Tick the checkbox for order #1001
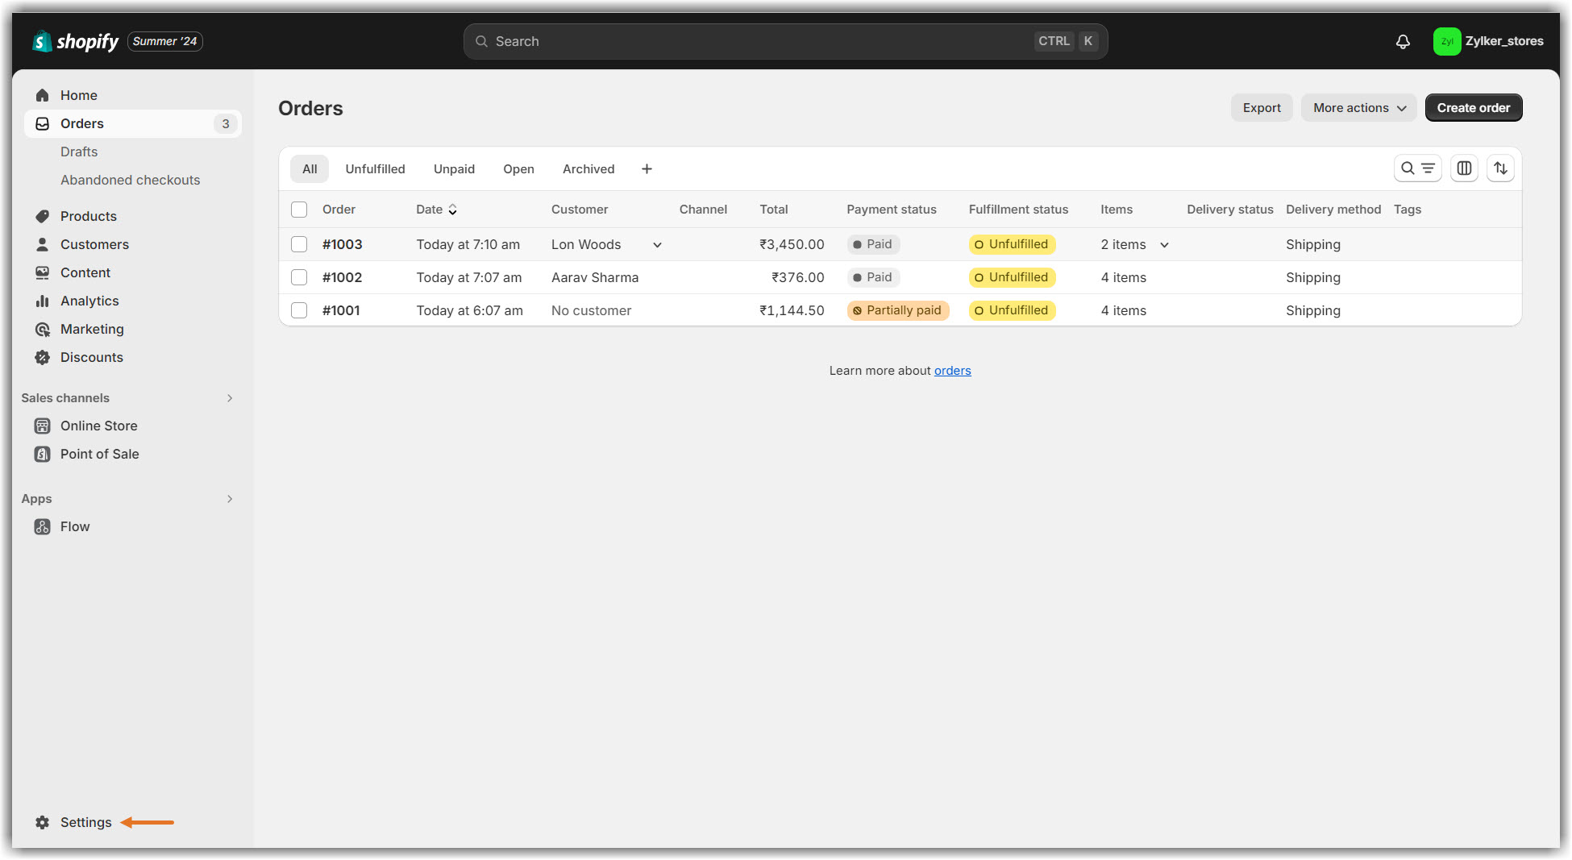Screen dimensions: 1572x860 point(299,310)
